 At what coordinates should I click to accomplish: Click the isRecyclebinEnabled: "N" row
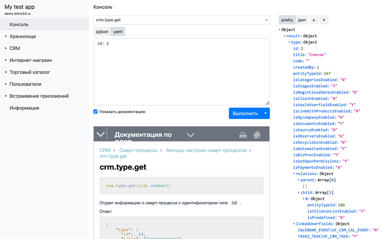(x=320, y=143)
